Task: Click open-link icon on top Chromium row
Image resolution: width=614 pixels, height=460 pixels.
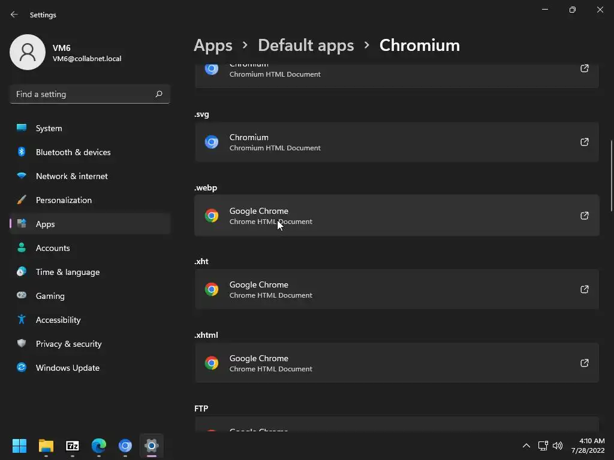Action: click(584, 68)
